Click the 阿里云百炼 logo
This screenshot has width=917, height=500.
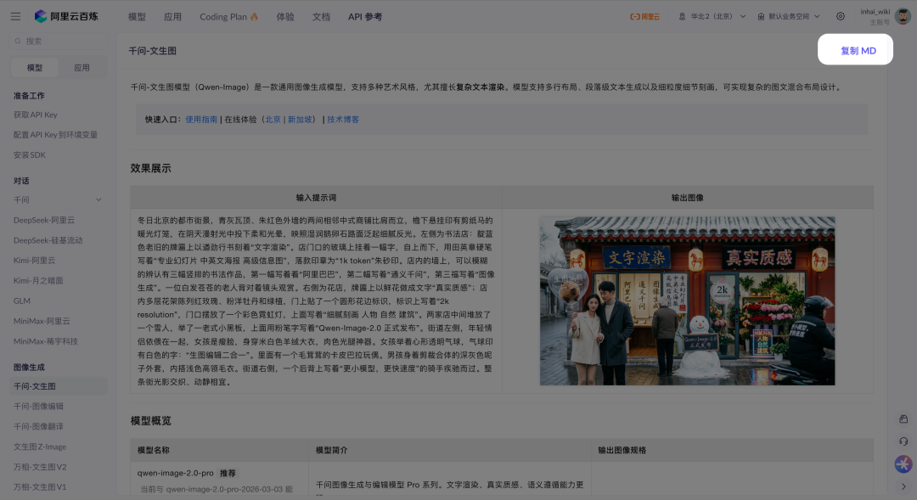(x=66, y=16)
